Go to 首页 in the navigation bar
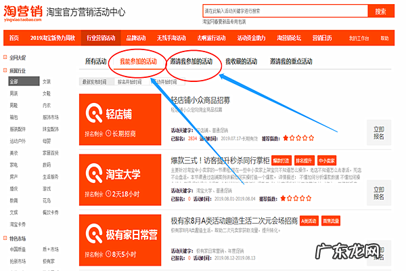406x271 pixels. pos(14,38)
